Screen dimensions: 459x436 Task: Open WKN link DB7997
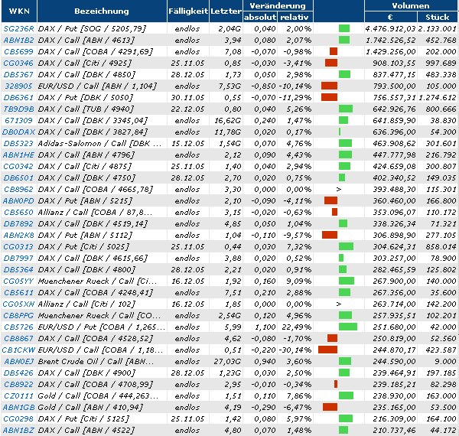click(18, 258)
